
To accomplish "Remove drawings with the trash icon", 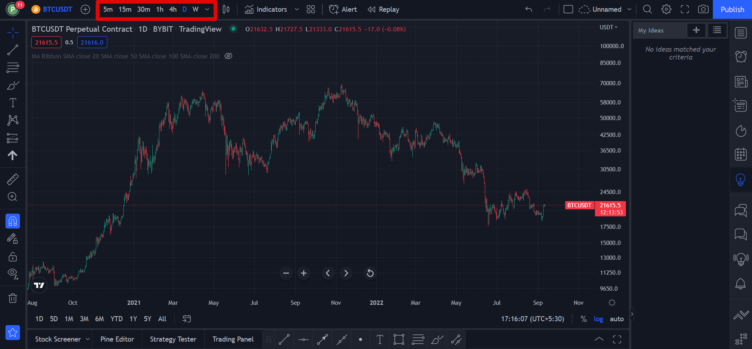I will coord(13,298).
